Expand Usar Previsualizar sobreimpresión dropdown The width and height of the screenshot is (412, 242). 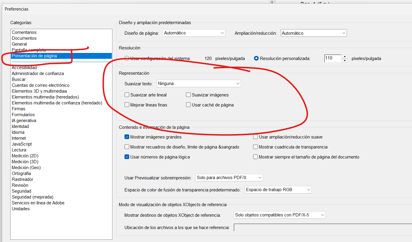[229, 178]
